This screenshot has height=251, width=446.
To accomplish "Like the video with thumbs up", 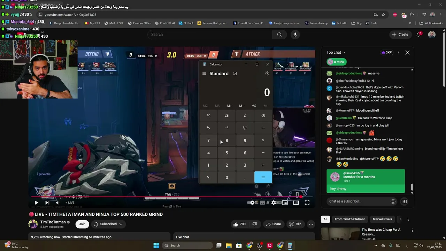I will [240, 224].
